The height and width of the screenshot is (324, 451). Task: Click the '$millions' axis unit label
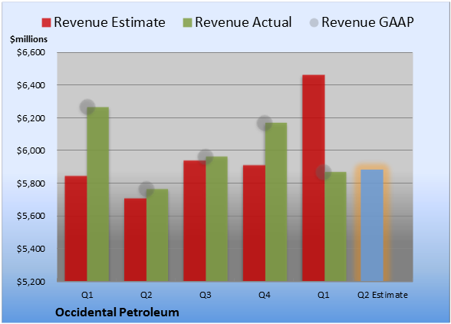click(28, 39)
